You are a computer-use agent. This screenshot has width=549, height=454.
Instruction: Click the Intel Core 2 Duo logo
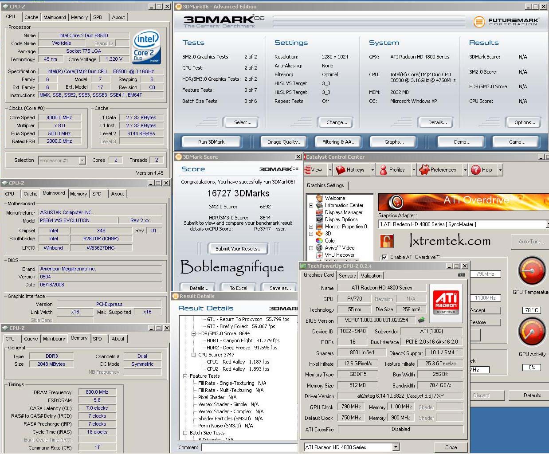point(146,47)
